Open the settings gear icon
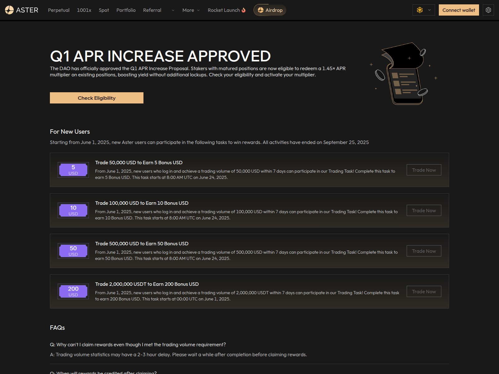499x374 pixels. click(488, 10)
